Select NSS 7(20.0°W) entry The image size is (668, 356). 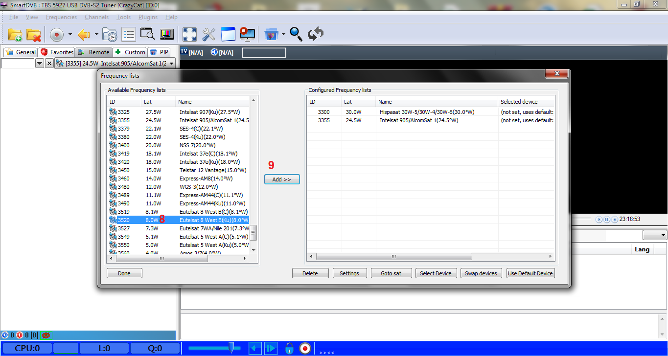pyautogui.click(x=178, y=145)
